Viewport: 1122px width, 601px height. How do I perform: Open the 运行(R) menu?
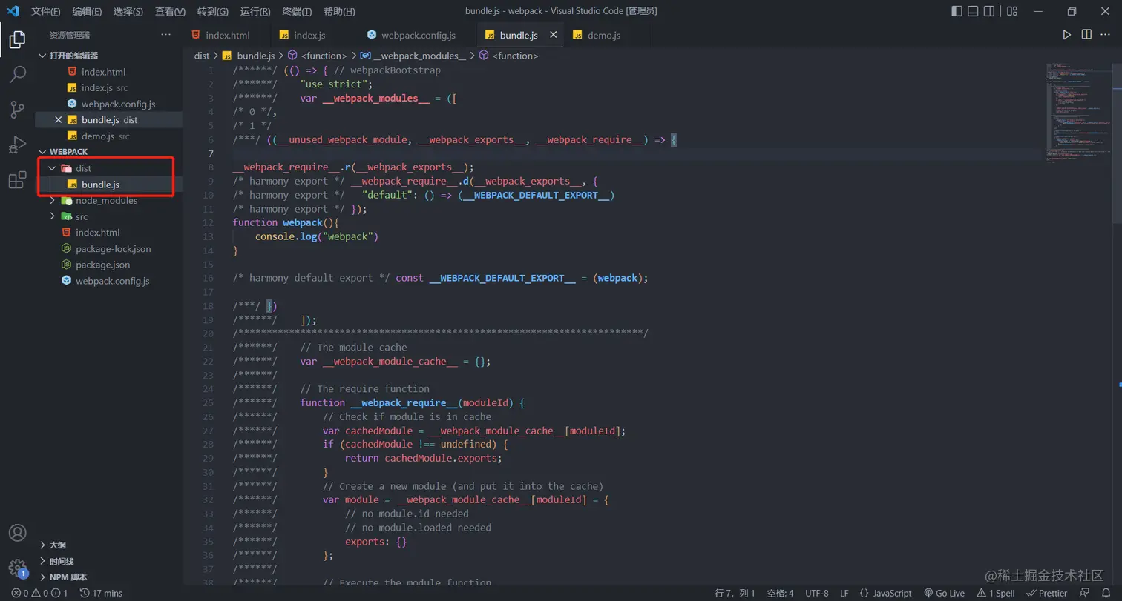pyautogui.click(x=256, y=12)
